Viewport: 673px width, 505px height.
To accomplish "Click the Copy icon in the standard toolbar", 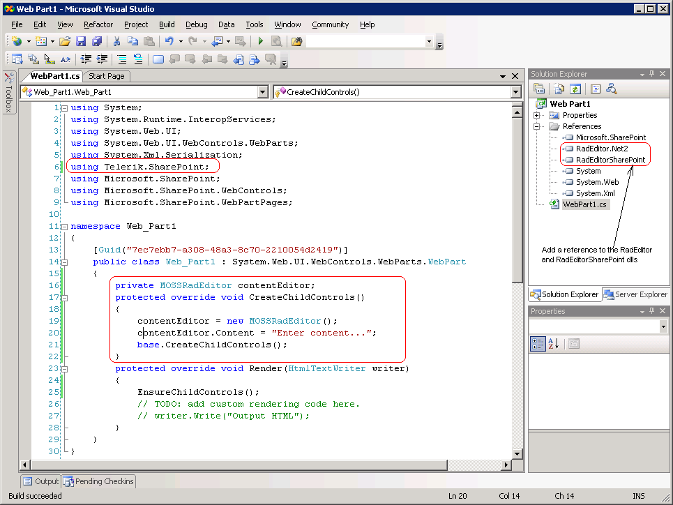I will (133, 41).
